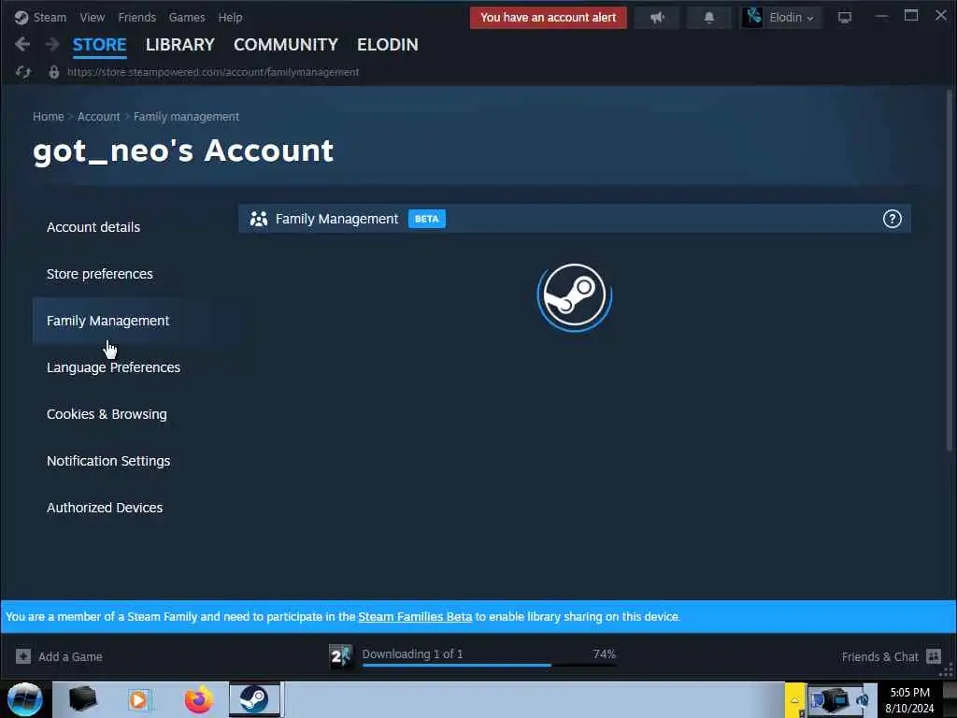Follow the Family management breadcrumb link
The width and height of the screenshot is (957, 718).
coord(186,117)
